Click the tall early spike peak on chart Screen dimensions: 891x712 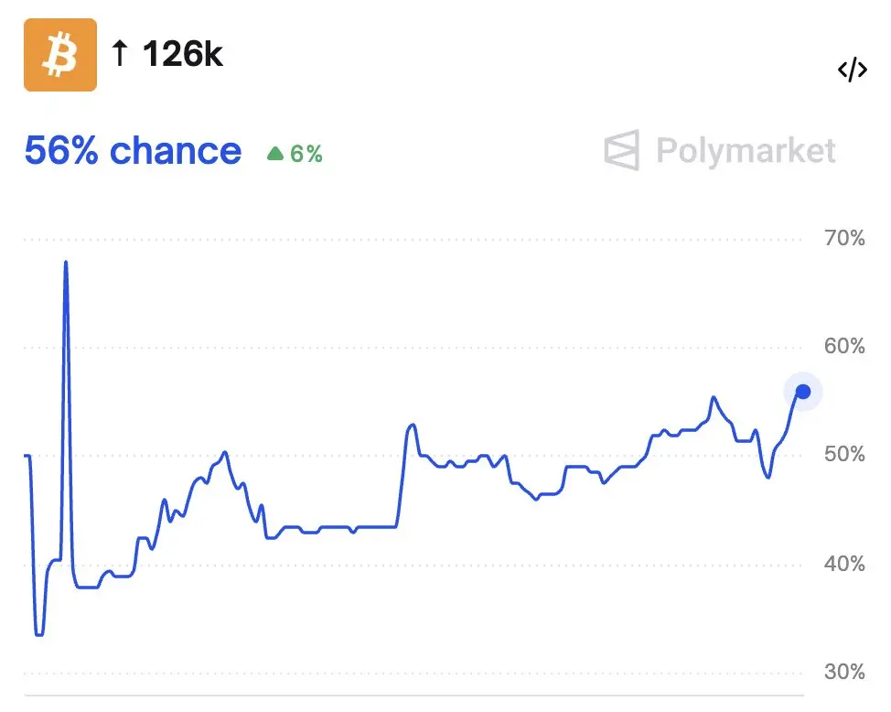66,263
